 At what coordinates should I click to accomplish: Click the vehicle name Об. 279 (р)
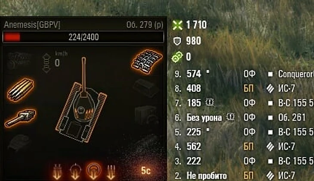[145, 25]
